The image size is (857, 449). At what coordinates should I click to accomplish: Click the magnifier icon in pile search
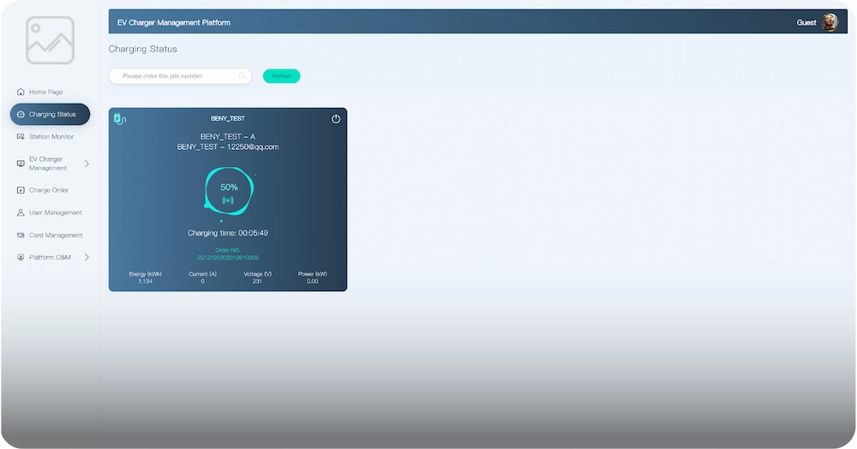[243, 76]
